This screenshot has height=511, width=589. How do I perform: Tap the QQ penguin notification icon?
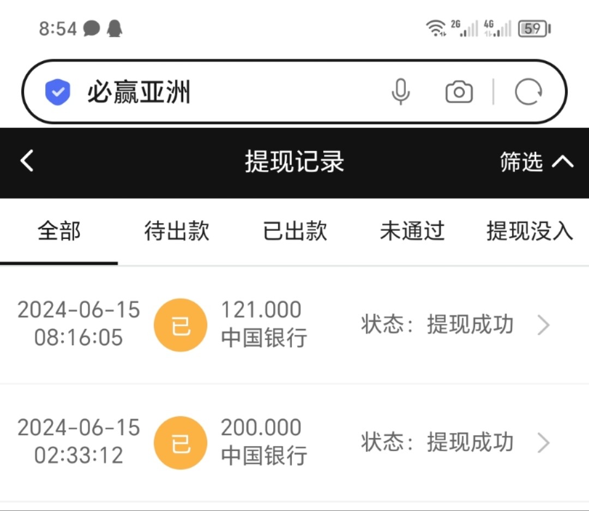[x=114, y=28]
